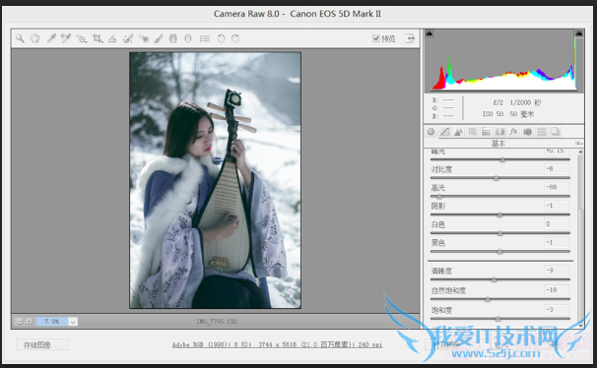
Task: Switch to the HSL / Grayscale tab
Action: [x=472, y=132]
